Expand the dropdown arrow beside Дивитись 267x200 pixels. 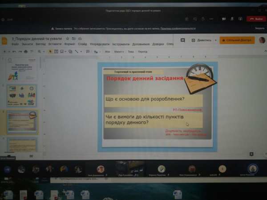click(214, 40)
